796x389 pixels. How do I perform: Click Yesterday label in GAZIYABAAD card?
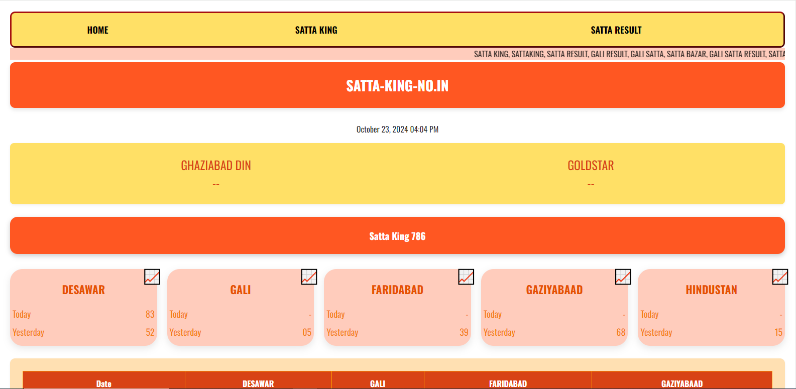click(499, 332)
